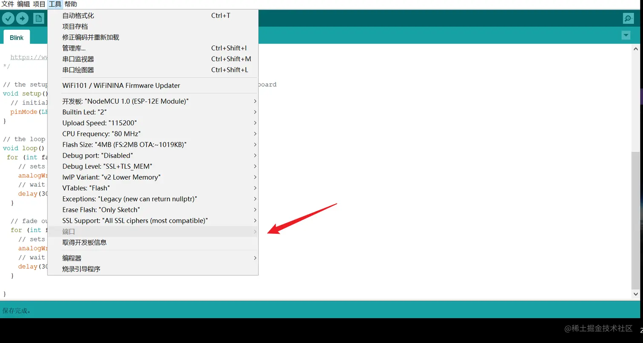Launch 串口监视器 from the menu

153,59
